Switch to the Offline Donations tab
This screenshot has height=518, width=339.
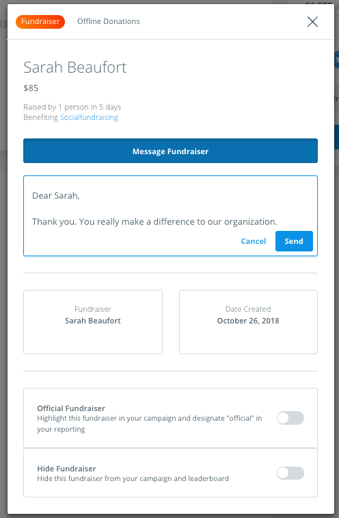pos(109,21)
